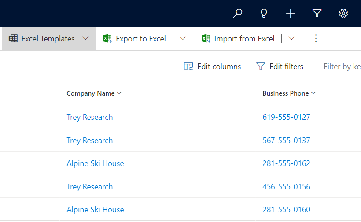
Task: Call phone number 619-555-0127
Action: click(286, 117)
